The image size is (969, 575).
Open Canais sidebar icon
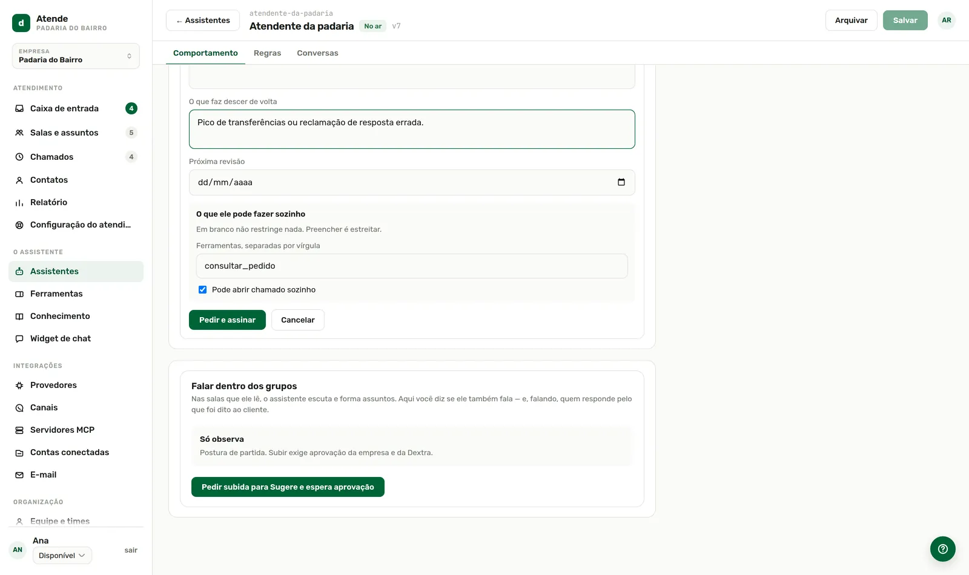[19, 407]
